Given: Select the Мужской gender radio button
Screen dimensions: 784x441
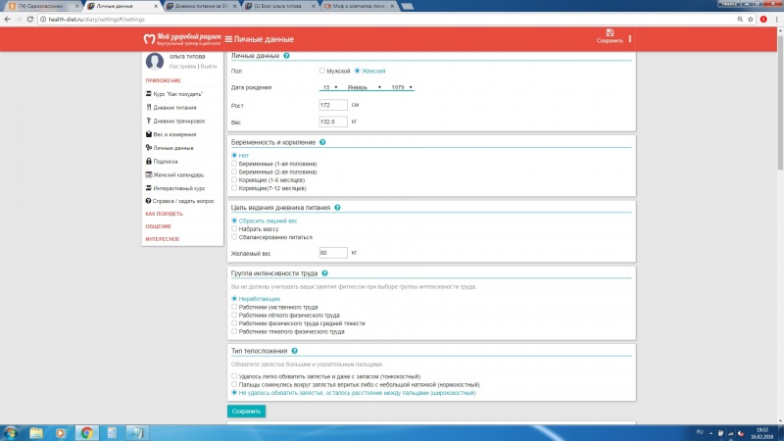Looking at the screenshot, I should tap(322, 72).
